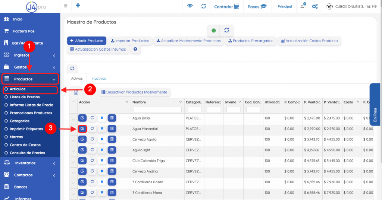The image size is (382, 200).
Task: Click the Nombre filter input field
Action: coord(157,109)
